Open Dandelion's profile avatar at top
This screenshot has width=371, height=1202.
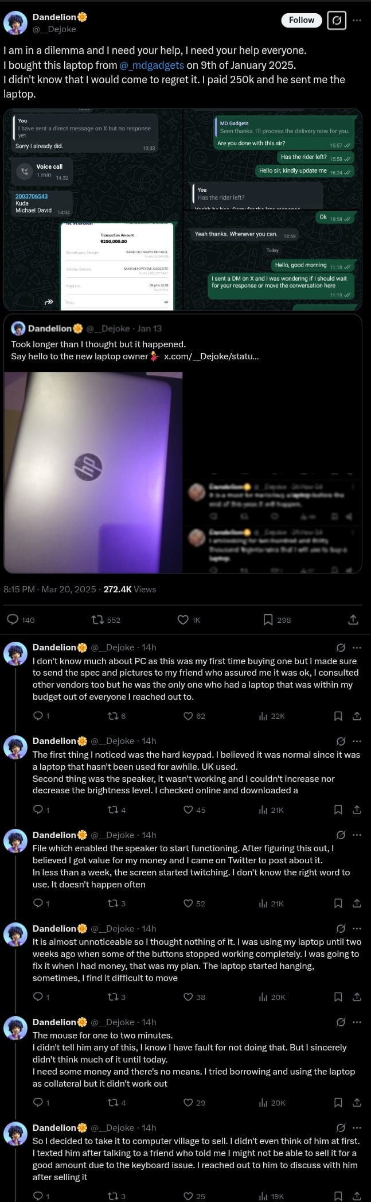tap(15, 23)
